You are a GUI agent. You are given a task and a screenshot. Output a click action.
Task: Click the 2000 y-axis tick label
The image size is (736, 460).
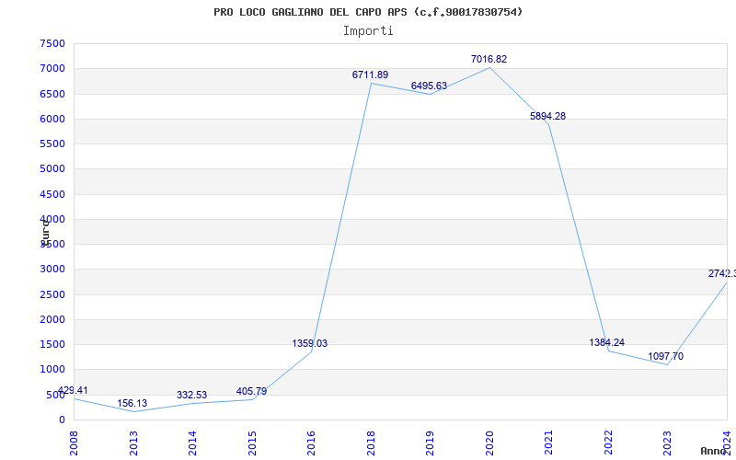click(52, 319)
